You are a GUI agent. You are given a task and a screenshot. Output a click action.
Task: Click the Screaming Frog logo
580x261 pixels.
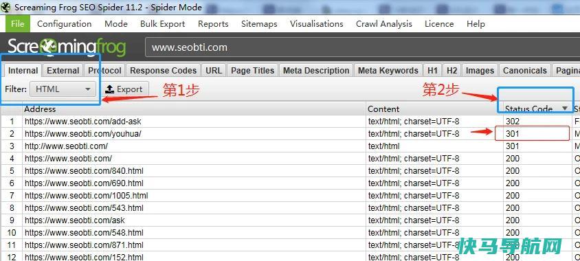pos(67,47)
